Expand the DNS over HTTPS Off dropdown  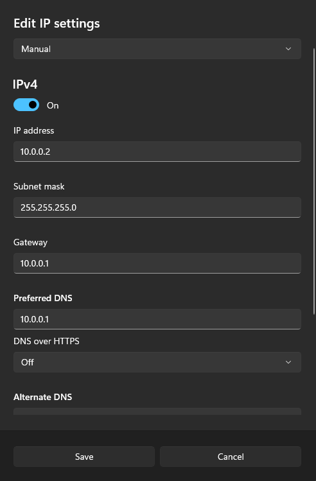point(157,362)
